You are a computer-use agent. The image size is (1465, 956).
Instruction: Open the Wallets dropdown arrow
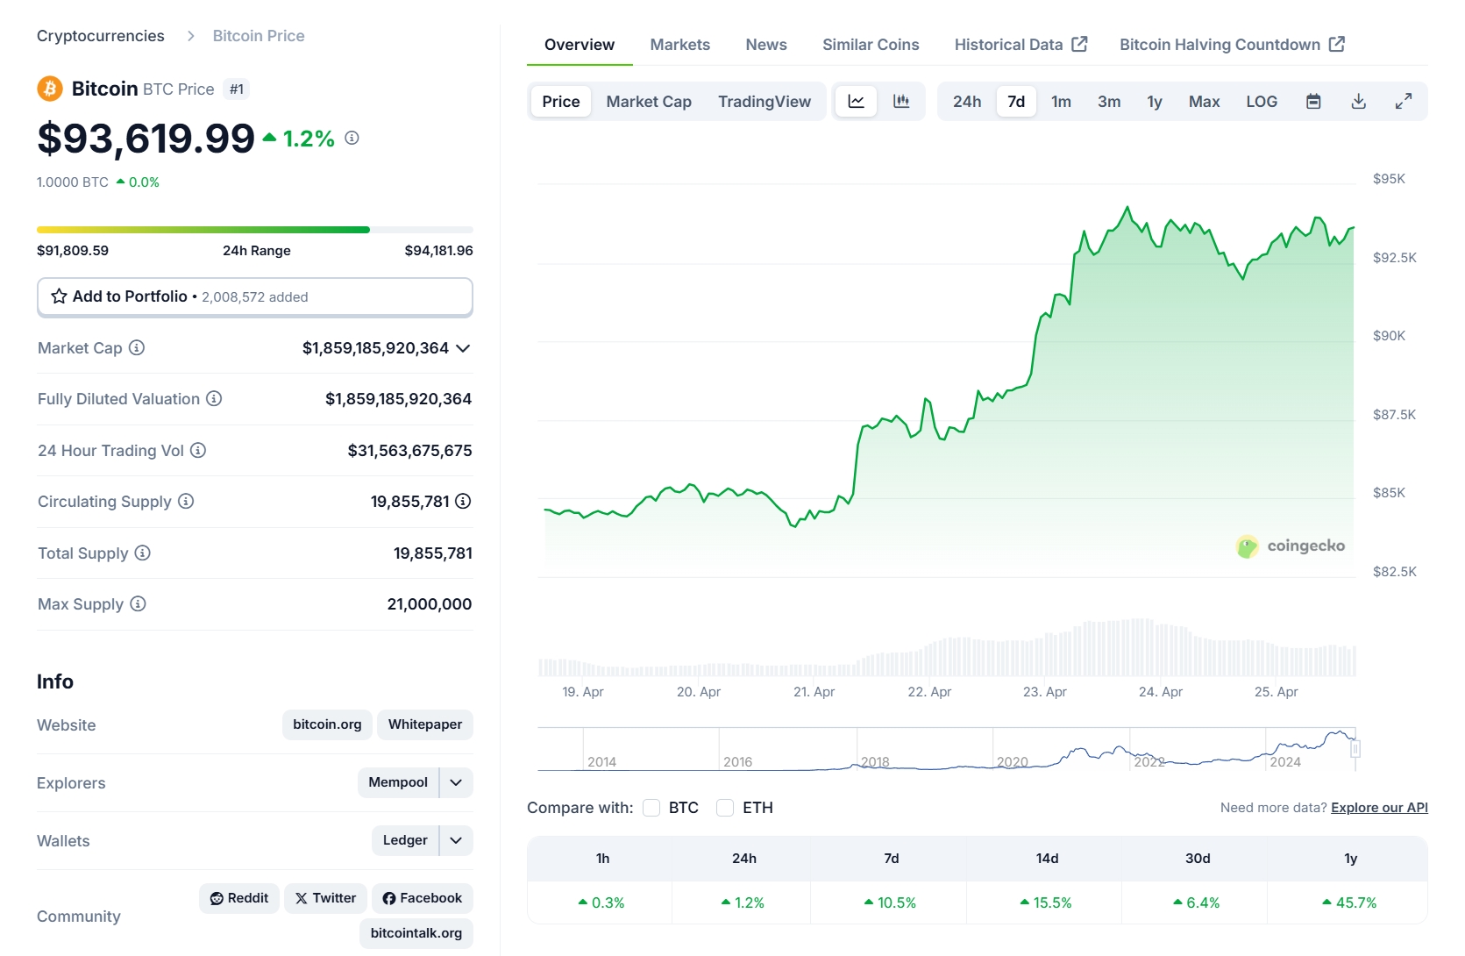(x=456, y=840)
